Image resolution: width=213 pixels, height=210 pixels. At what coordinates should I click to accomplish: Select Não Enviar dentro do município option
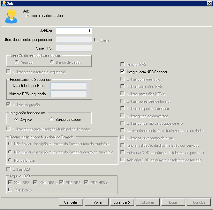(x=10, y=152)
